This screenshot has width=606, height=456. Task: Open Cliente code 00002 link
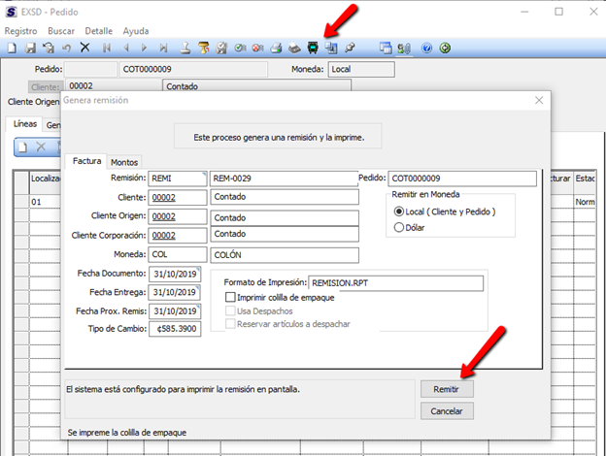pyautogui.click(x=163, y=197)
